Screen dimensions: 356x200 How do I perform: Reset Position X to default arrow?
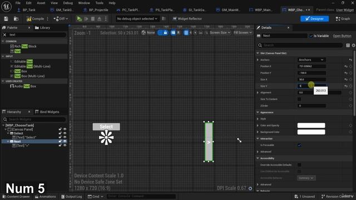(x=346, y=67)
